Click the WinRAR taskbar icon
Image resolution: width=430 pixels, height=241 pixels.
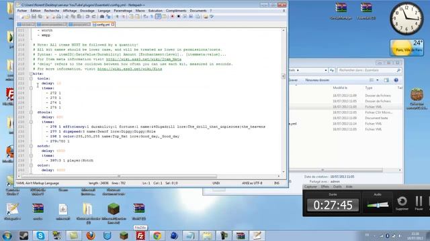[x=241, y=236]
